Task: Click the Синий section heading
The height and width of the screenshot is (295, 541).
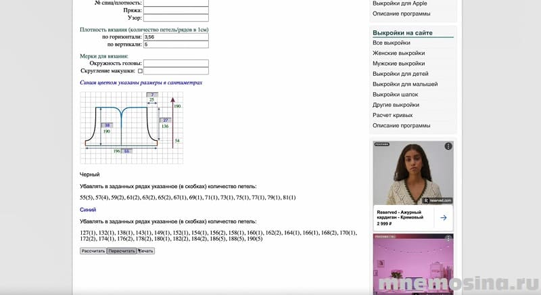Action: 88,210
